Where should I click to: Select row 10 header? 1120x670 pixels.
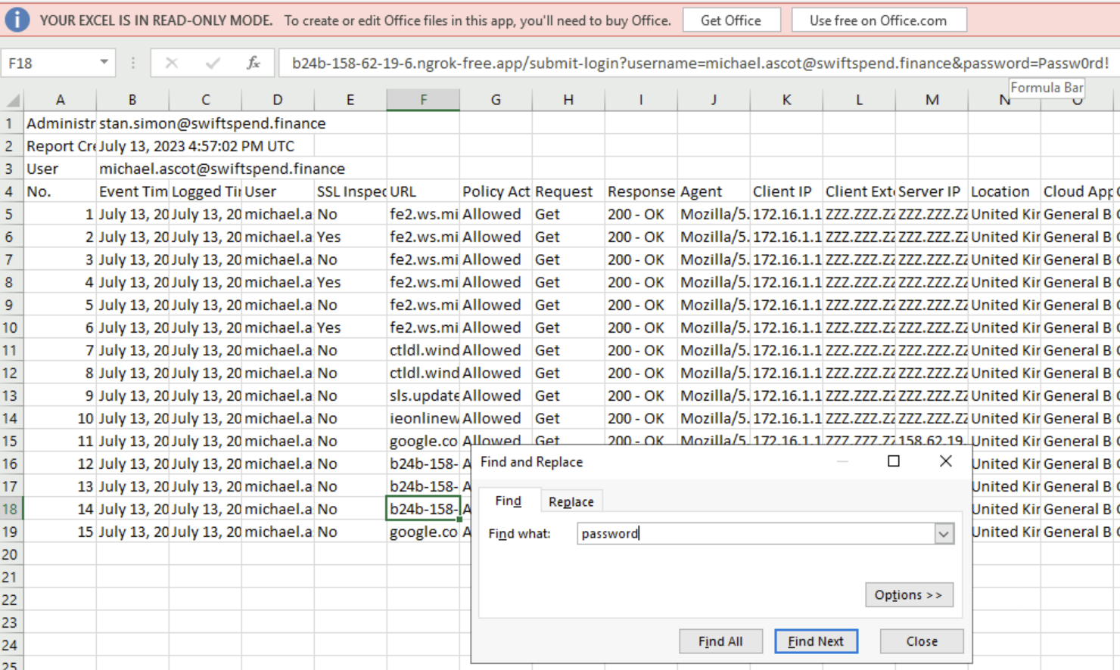click(10, 327)
